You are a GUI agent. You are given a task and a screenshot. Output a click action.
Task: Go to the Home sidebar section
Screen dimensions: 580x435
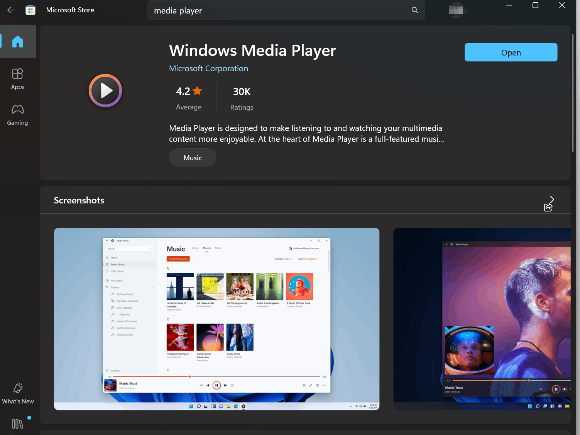coord(18,42)
